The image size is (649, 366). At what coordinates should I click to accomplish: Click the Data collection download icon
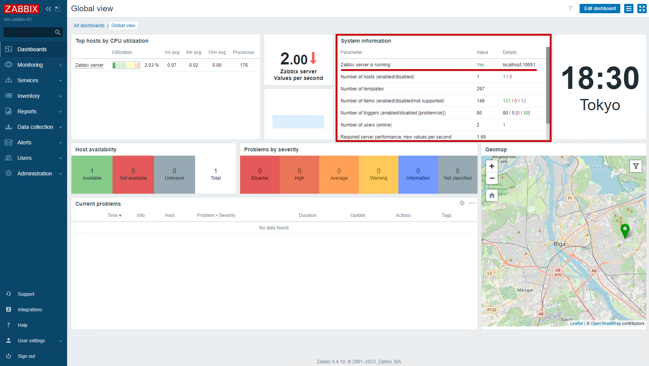coord(9,127)
